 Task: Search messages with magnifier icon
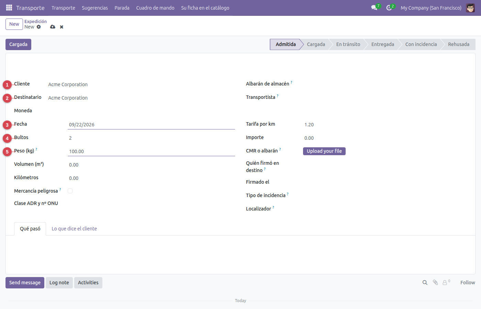pos(425,283)
